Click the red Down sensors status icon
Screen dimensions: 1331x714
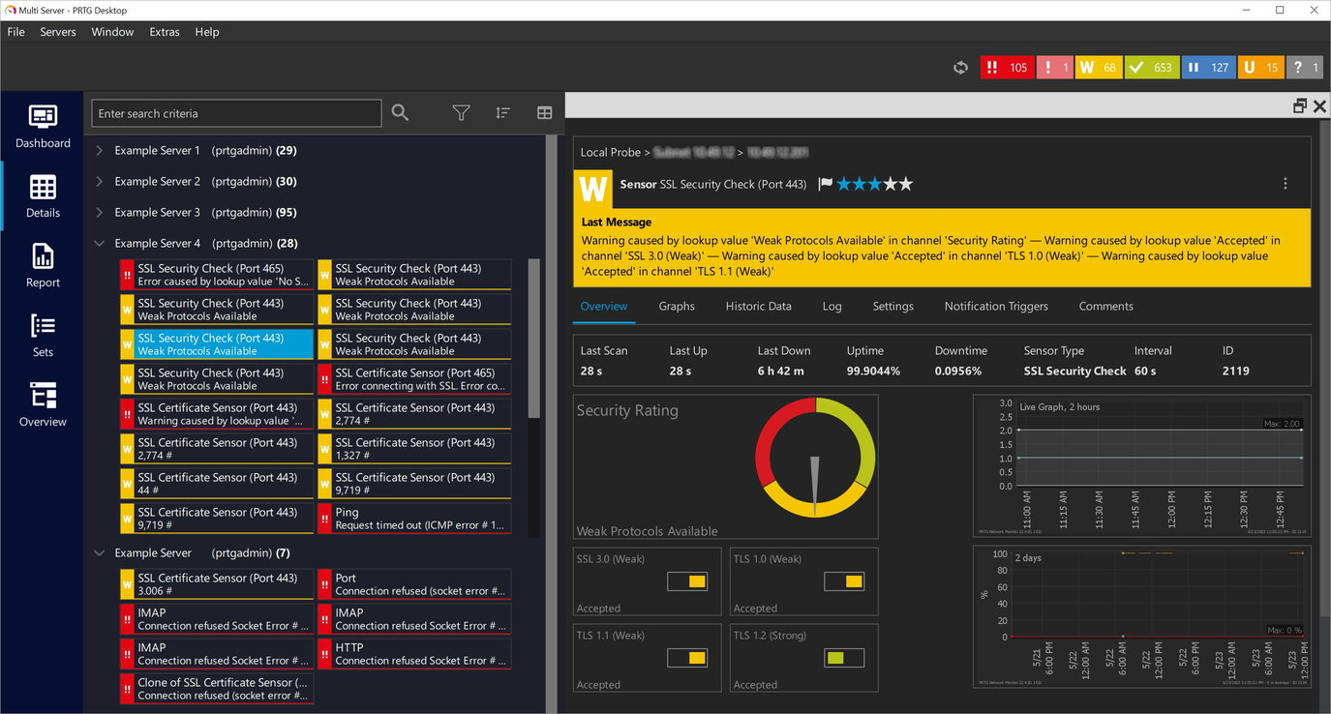pos(1007,67)
